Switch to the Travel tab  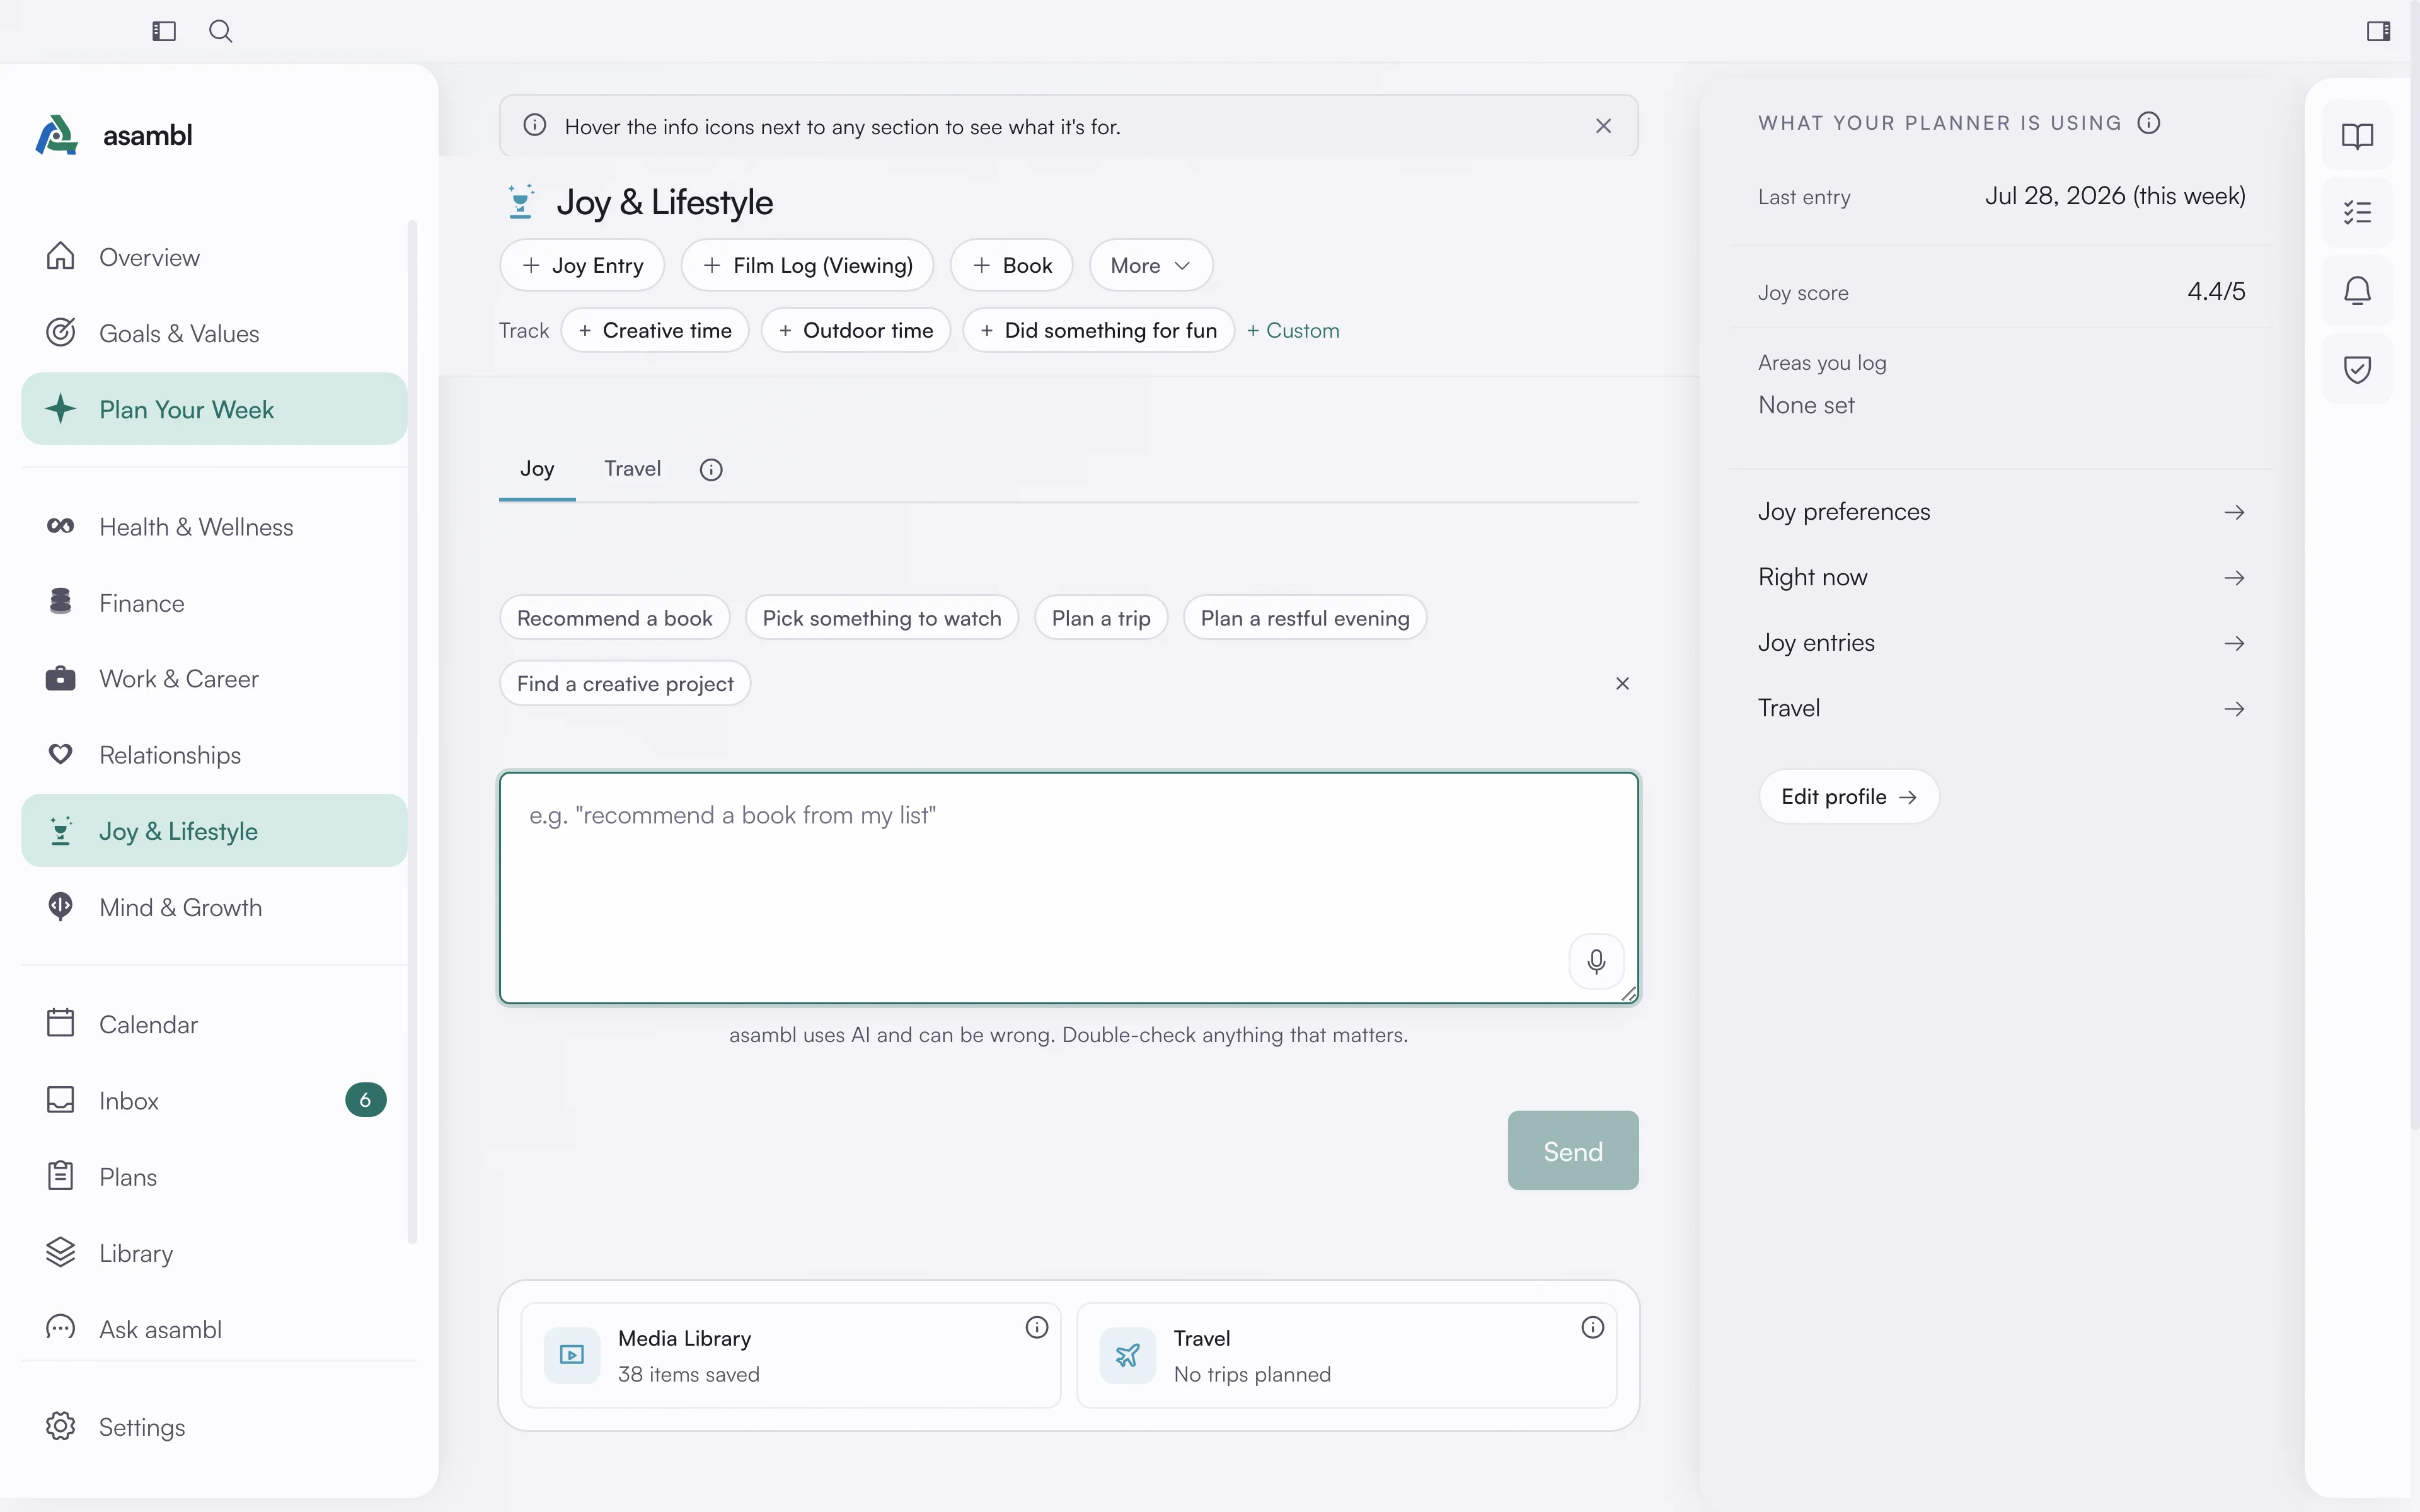[x=632, y=469]
